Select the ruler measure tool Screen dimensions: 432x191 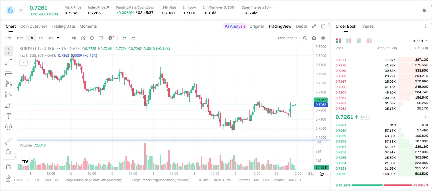[9, 141]
